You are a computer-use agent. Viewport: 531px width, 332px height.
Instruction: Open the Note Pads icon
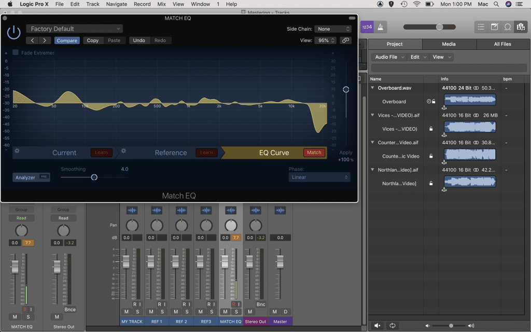point(494,26)
